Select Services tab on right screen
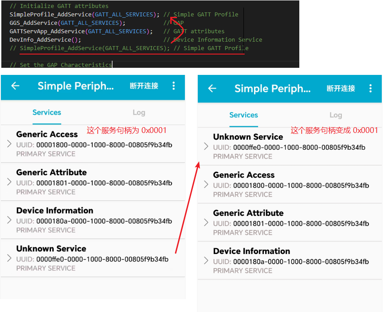384x312 pixels. 243,115
